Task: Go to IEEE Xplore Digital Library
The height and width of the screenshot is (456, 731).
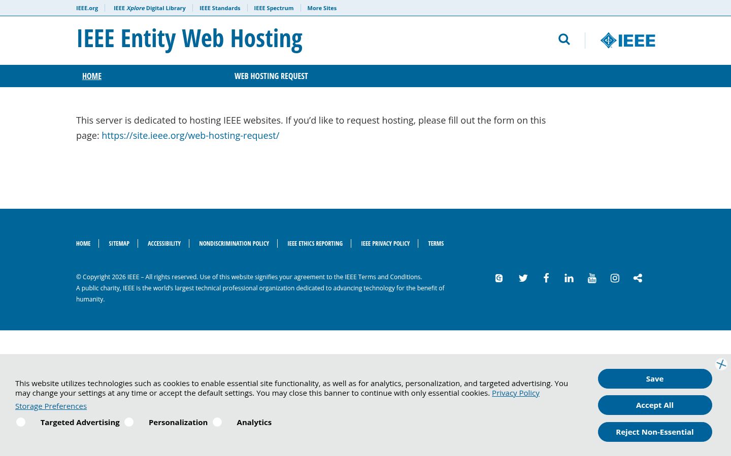Action: 150,8
